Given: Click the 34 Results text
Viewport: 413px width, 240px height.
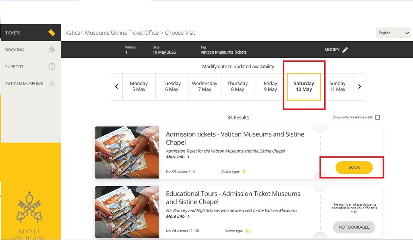Looking at the screenshot, I should [x=238, y=118].
